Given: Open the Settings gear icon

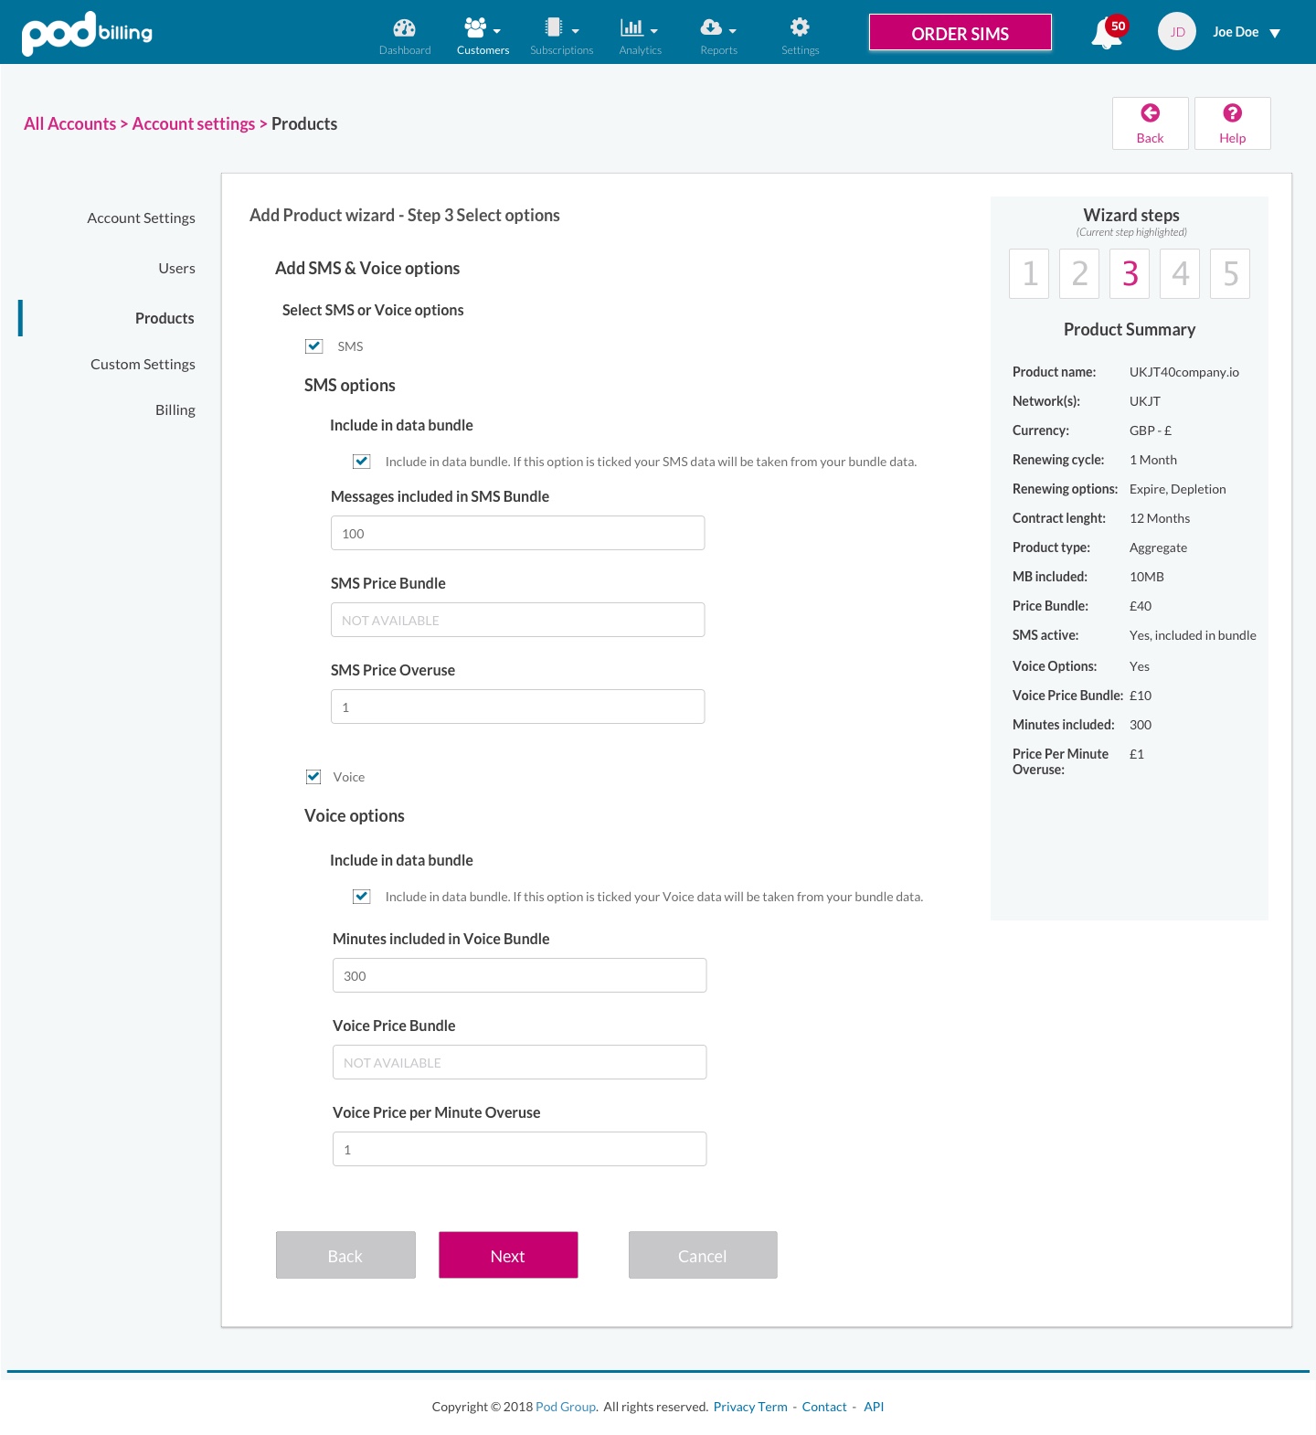Looking at the screenshot, I should [x=800, y=27].
